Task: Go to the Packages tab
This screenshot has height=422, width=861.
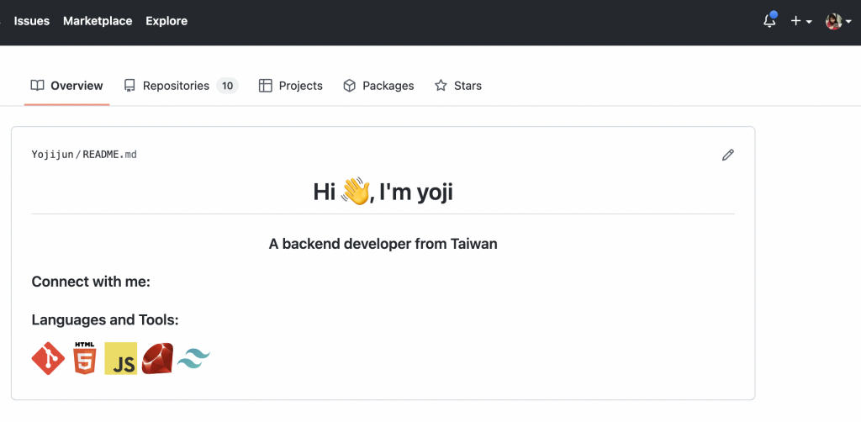Action: [378, 86]
